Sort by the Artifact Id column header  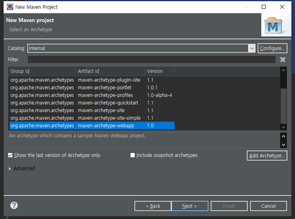coord(110,71)
